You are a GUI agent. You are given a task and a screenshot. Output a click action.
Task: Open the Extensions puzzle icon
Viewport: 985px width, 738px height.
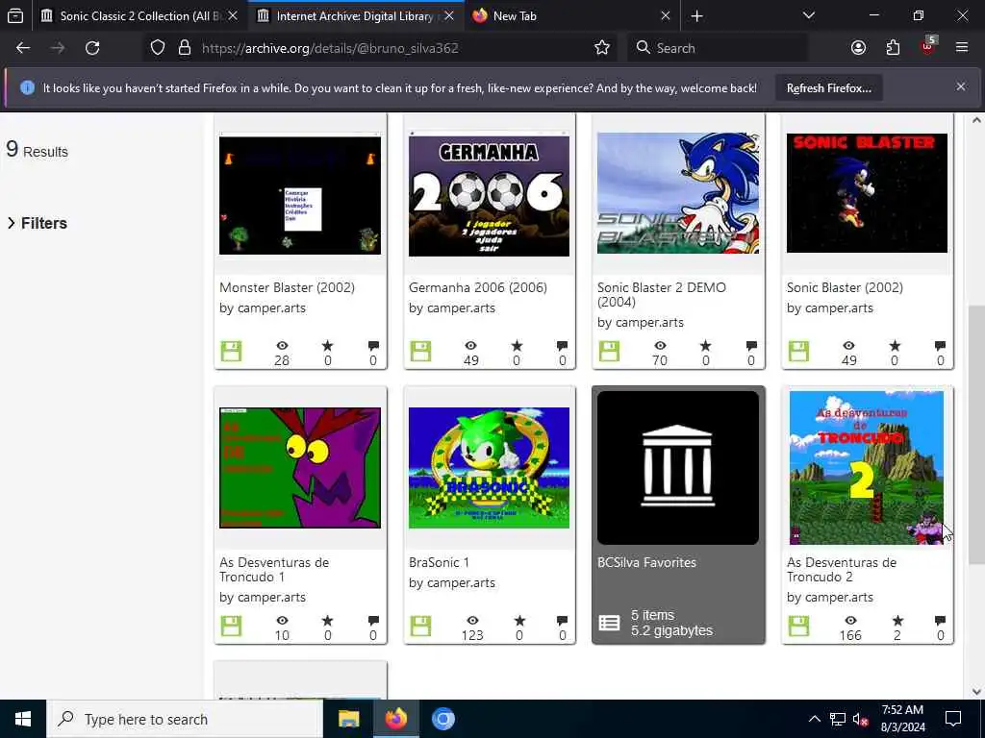pos(893,48)
